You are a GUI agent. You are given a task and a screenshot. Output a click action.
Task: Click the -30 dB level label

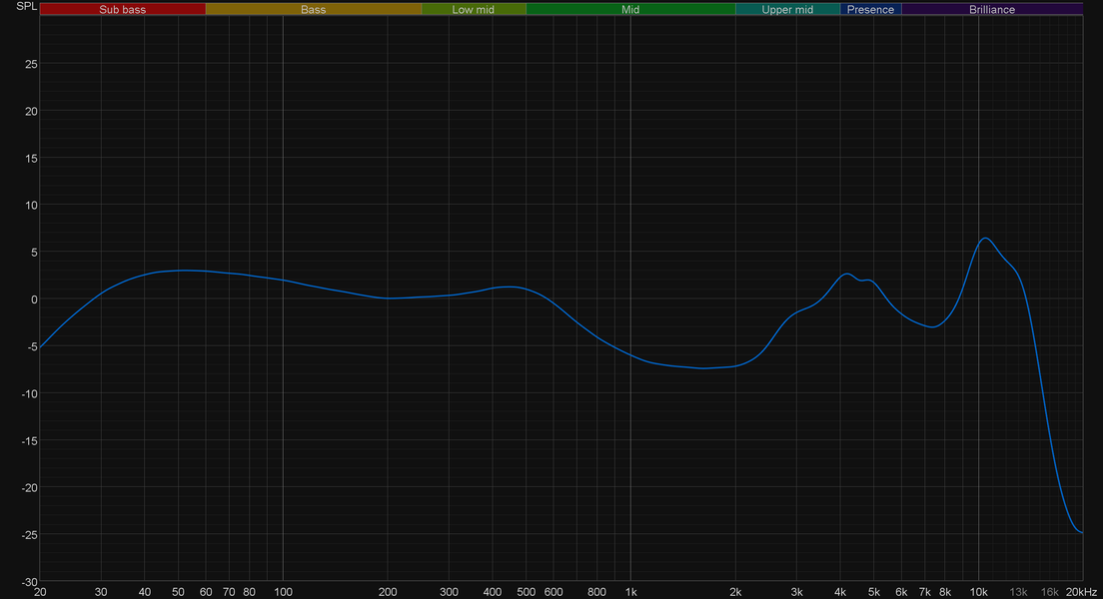coord(29,582)
